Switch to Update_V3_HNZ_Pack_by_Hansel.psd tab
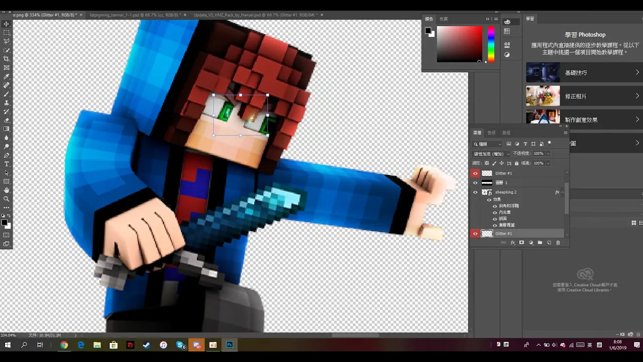This screenshot has width=643, height=362. [256, 15]
